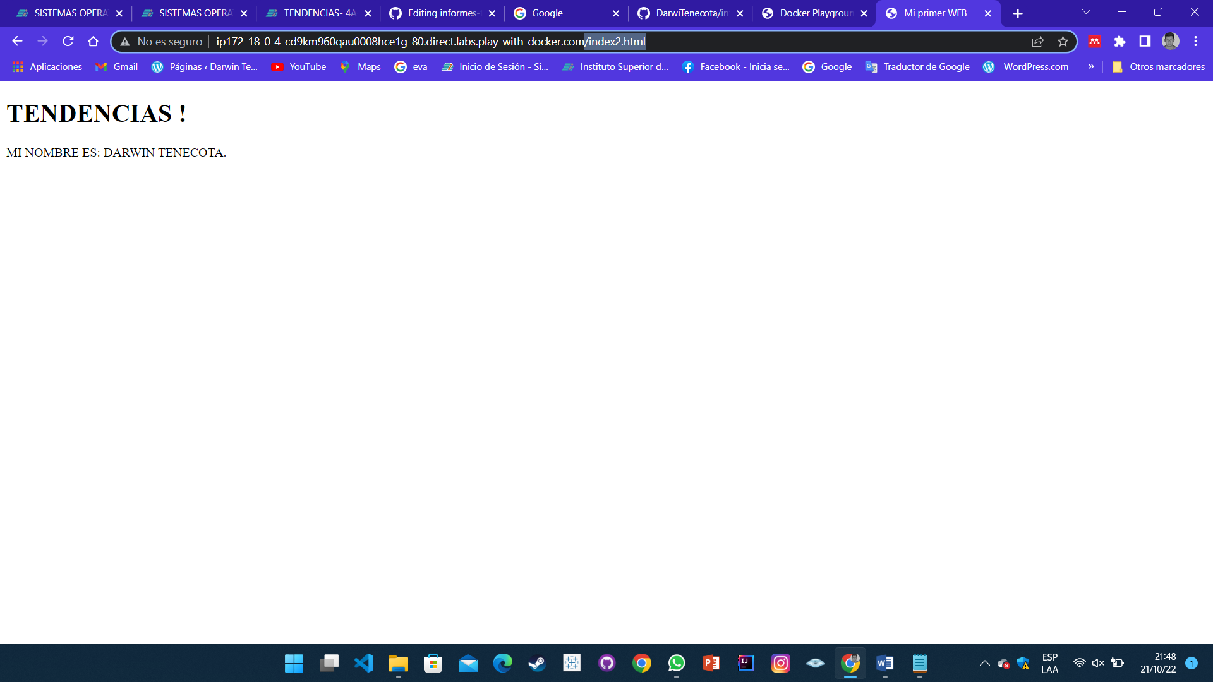Open the Chrome three-dot menu
Screen dimensions: 1213x682
pos(1195,41)
